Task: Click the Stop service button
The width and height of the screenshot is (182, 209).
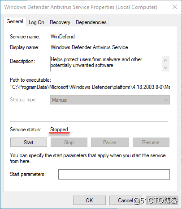Action: (69, 142)
